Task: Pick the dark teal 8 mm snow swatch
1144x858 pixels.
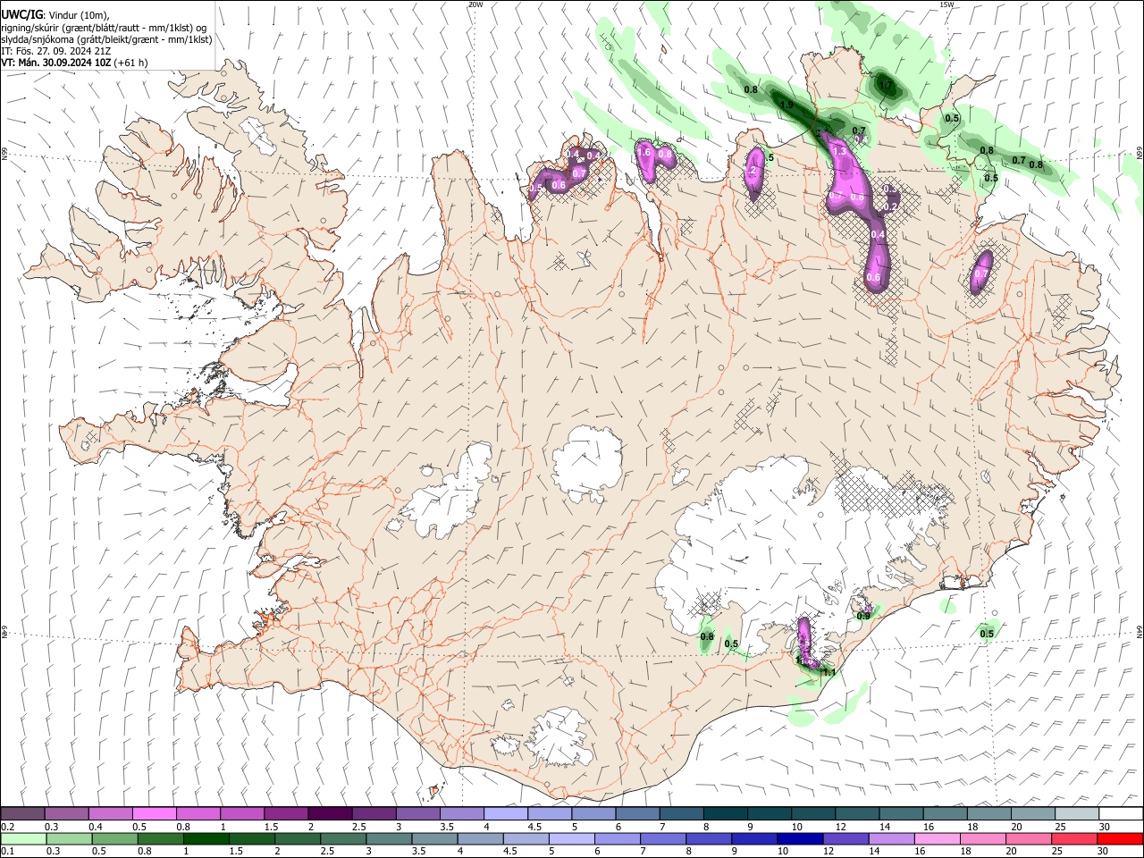Action: [726, 813]
